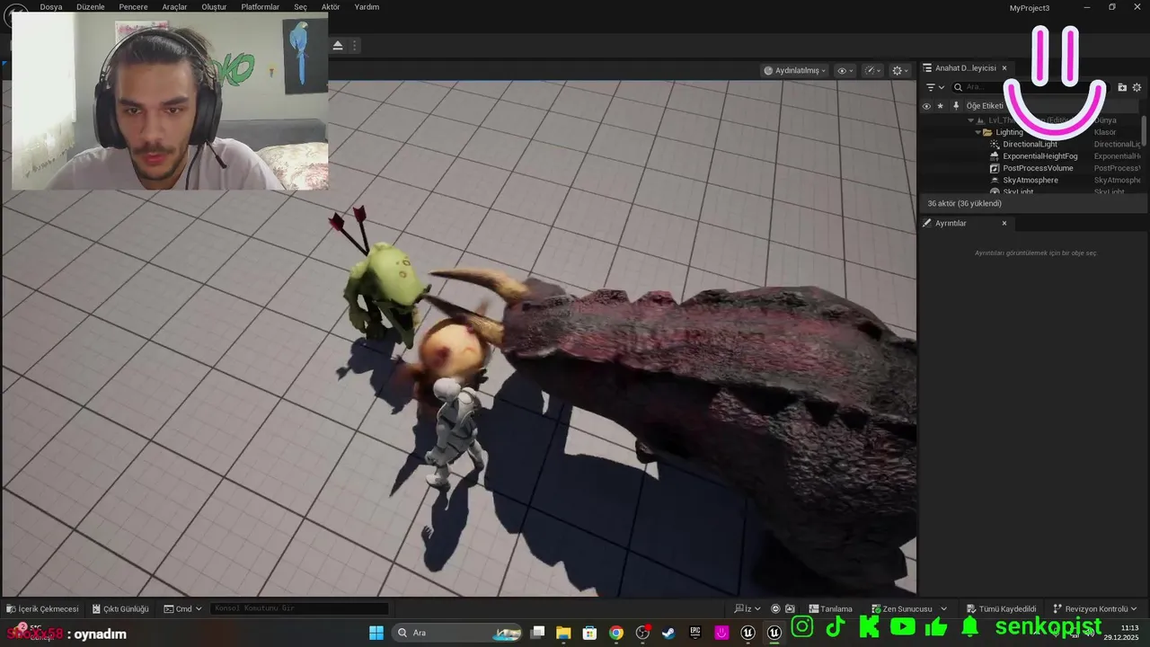Click the DirectionalLight sun icon

coord(995,144)
